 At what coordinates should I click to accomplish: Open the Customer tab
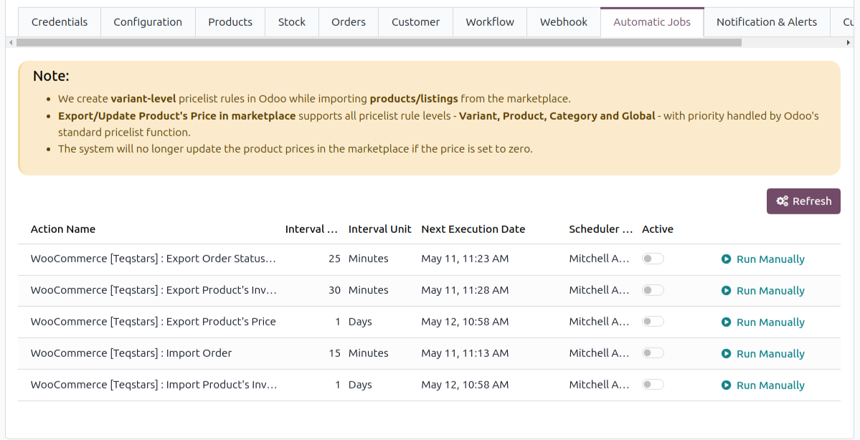click(415, 22)
